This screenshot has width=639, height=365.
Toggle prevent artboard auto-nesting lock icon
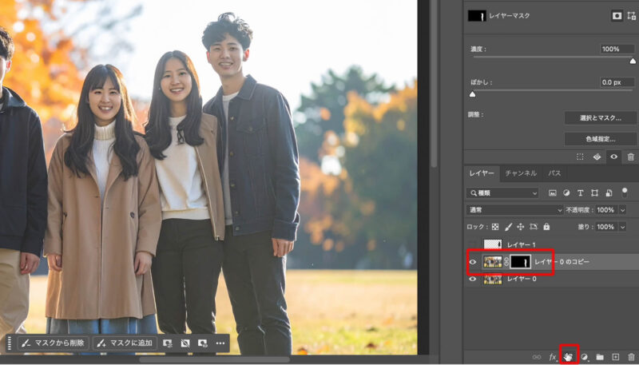point(534,227)
